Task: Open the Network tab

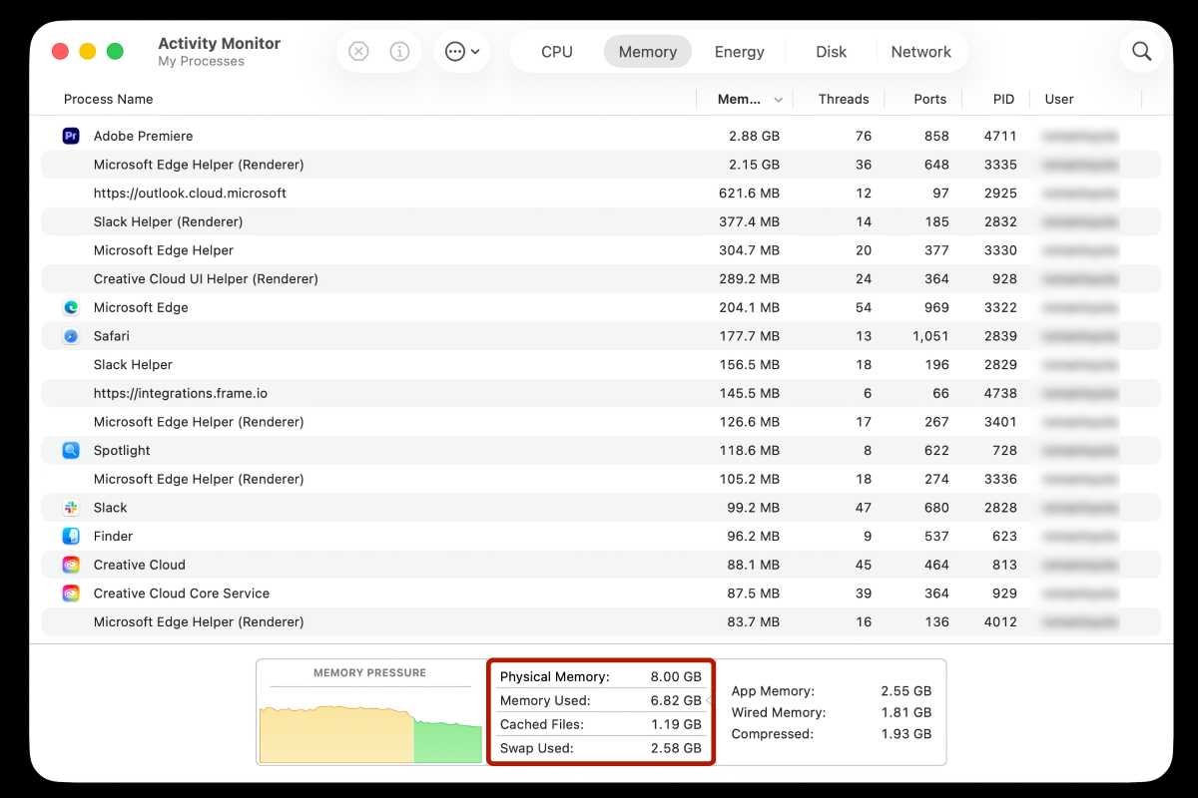Action: [x=920, y=51]
